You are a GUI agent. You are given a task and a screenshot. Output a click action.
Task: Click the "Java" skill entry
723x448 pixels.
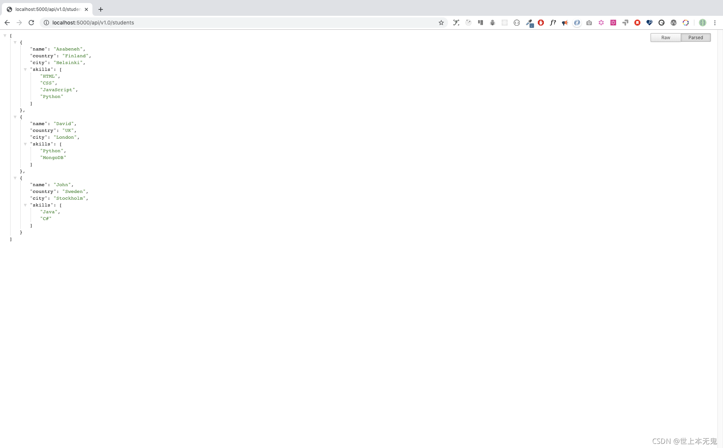tap(49, 212)
